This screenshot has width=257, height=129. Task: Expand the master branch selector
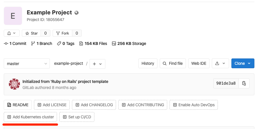[x=27, y=64]
